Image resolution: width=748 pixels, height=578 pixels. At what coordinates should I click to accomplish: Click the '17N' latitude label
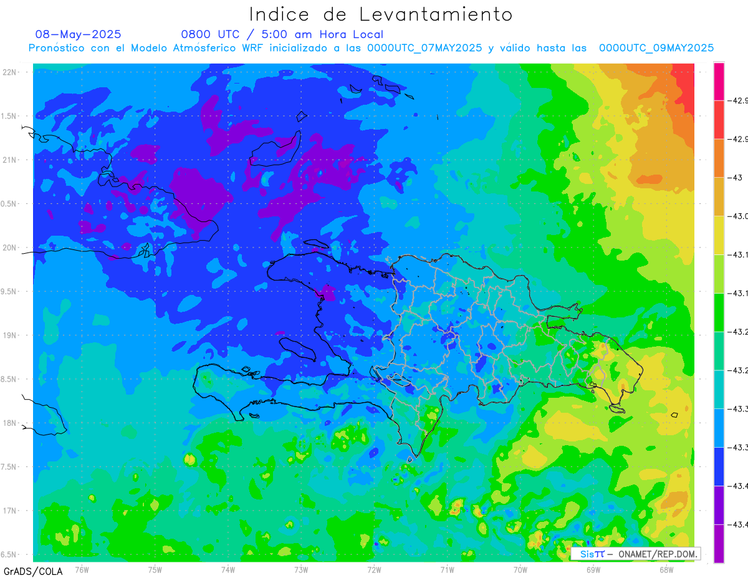11,511
